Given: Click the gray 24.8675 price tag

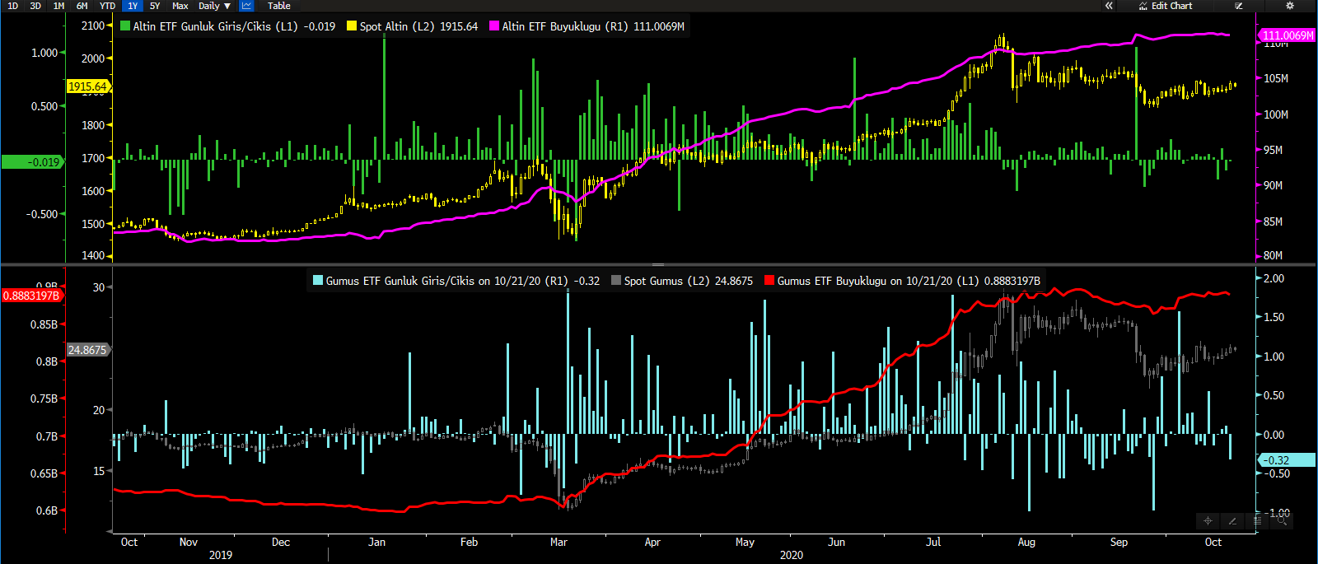Looking at the screenshot, I should click(x=87, y=350).
